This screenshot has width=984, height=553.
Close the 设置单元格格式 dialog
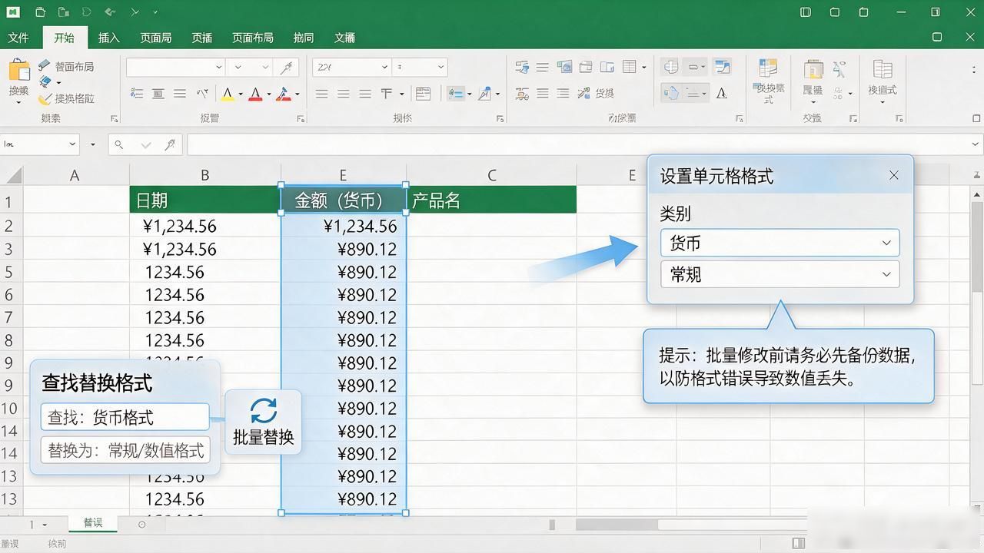(x=894, y=175)
